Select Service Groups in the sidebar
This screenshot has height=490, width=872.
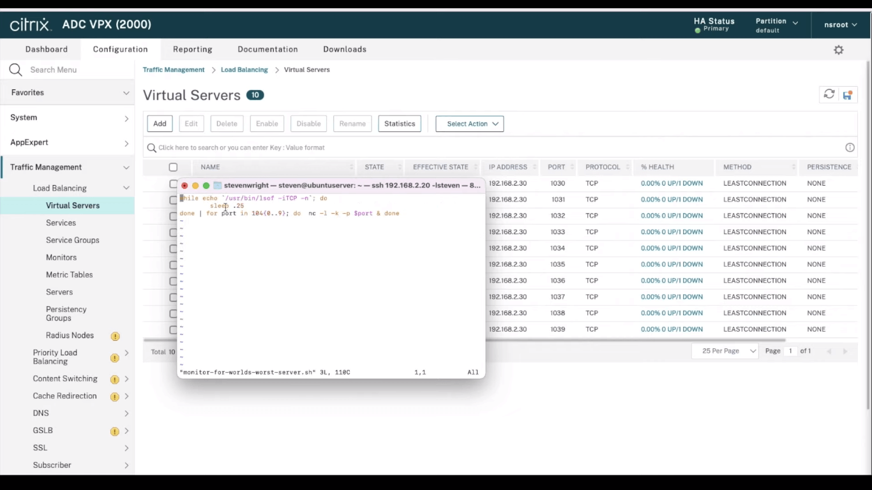[x=72, y=240]
